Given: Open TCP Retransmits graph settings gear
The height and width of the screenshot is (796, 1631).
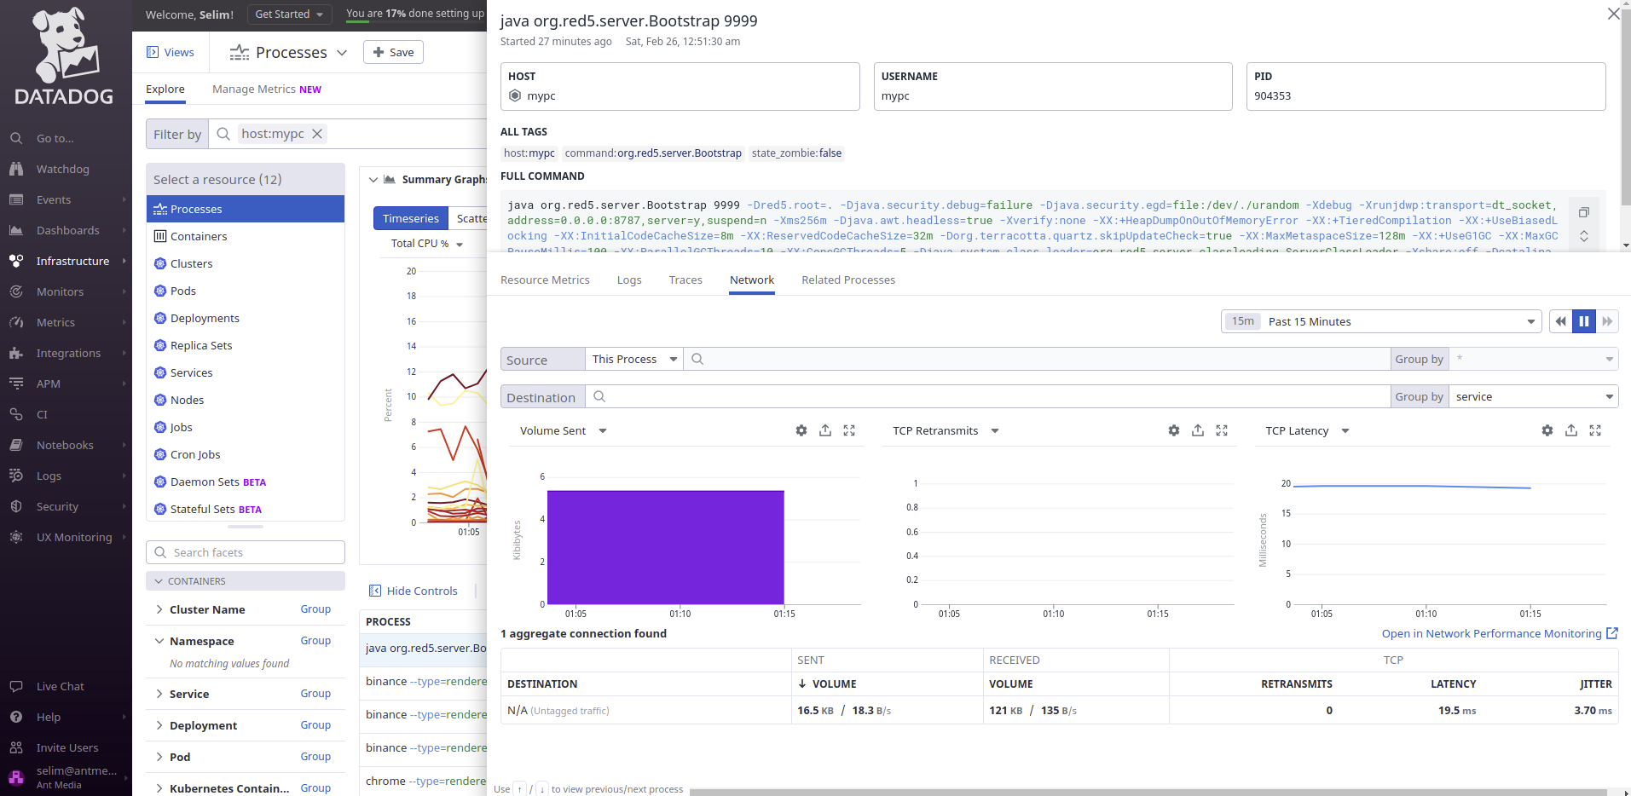Looking at the screenshot, I should [1174, 430].
